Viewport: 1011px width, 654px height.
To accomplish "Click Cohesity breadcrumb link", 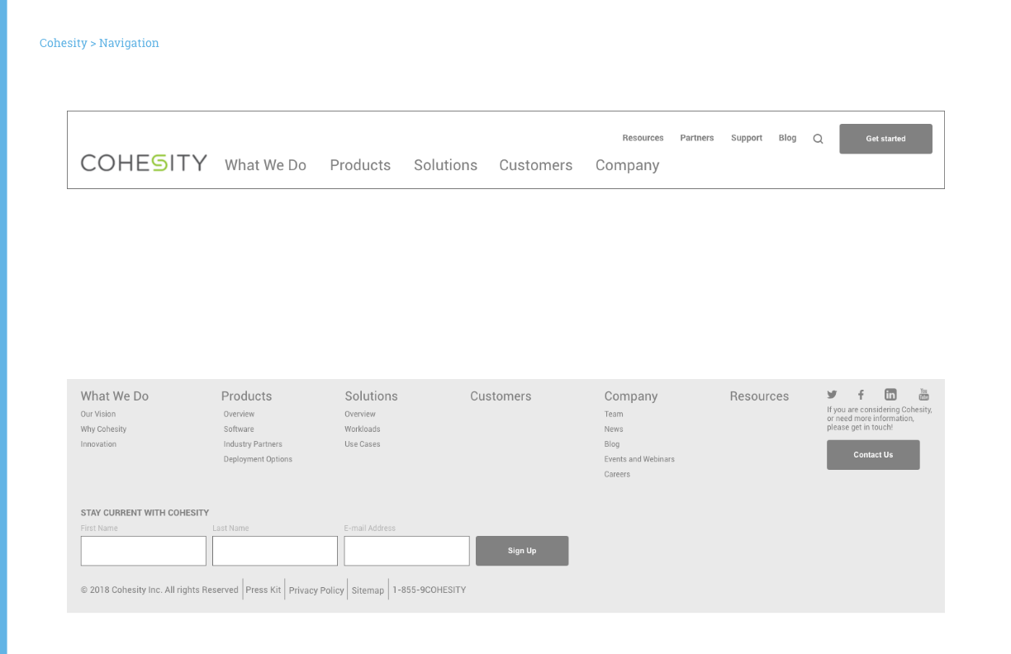I will point(64,43).
